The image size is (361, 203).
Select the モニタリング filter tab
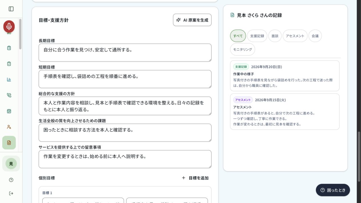click(243, 49)
